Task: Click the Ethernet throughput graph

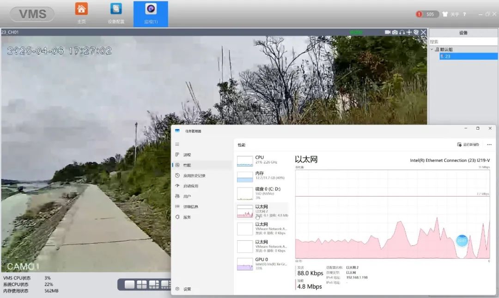Action: [x=392, y=214]
